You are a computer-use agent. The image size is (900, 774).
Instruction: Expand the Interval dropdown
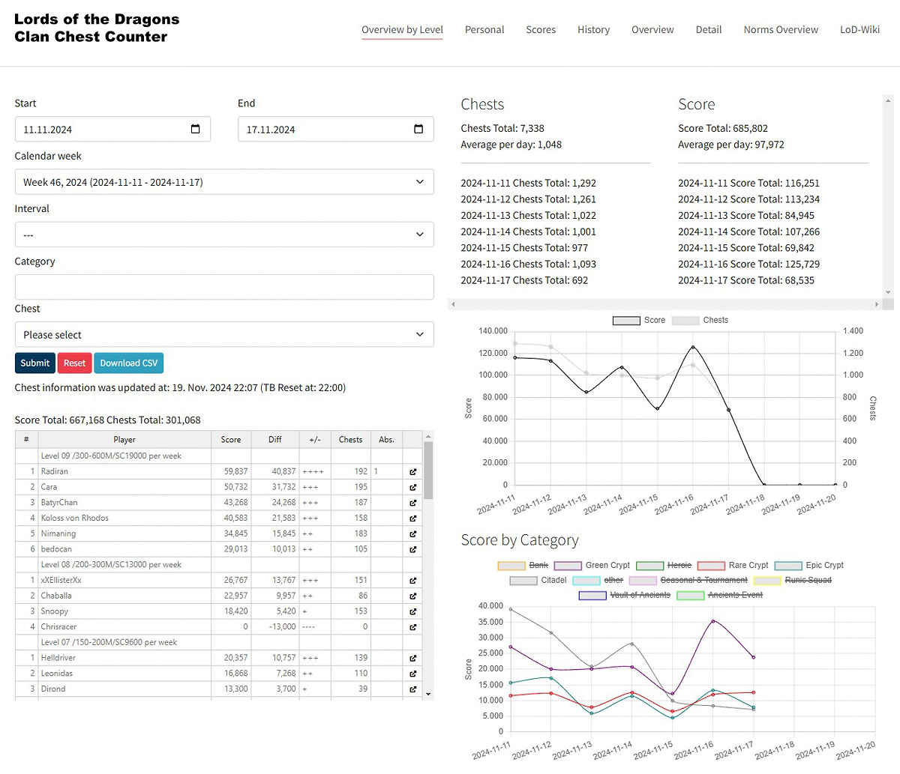pos(224,235)
